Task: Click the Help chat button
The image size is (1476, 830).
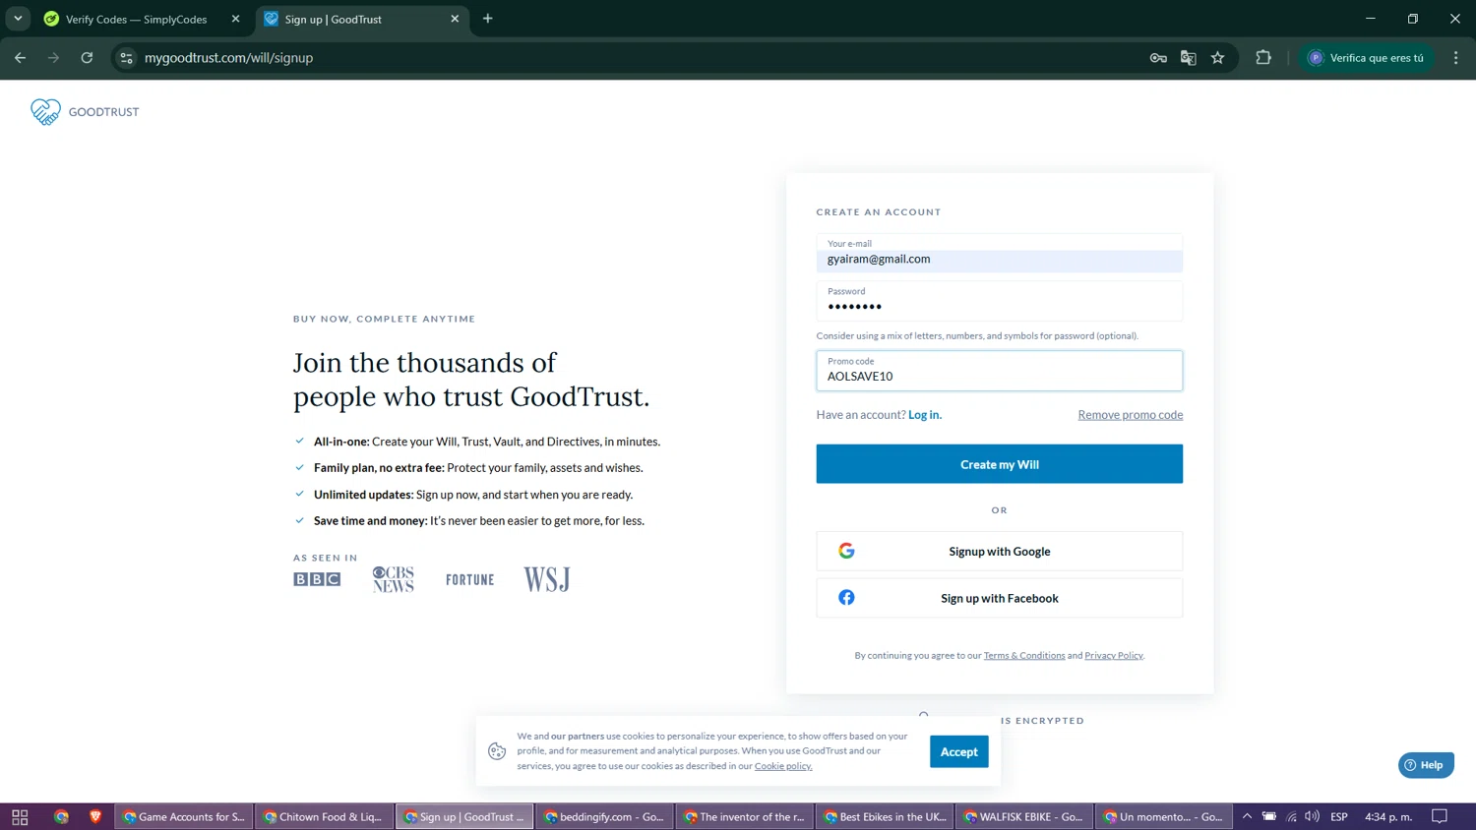Action: point(1425,765)
